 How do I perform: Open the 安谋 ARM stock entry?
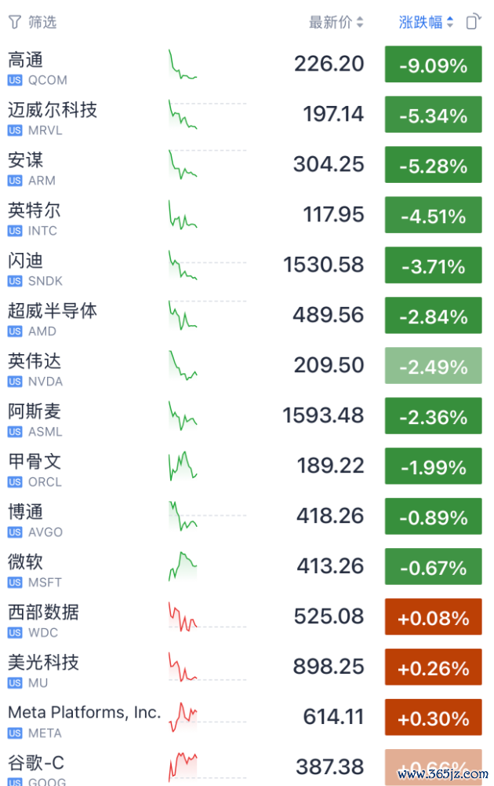click(245, 165)
